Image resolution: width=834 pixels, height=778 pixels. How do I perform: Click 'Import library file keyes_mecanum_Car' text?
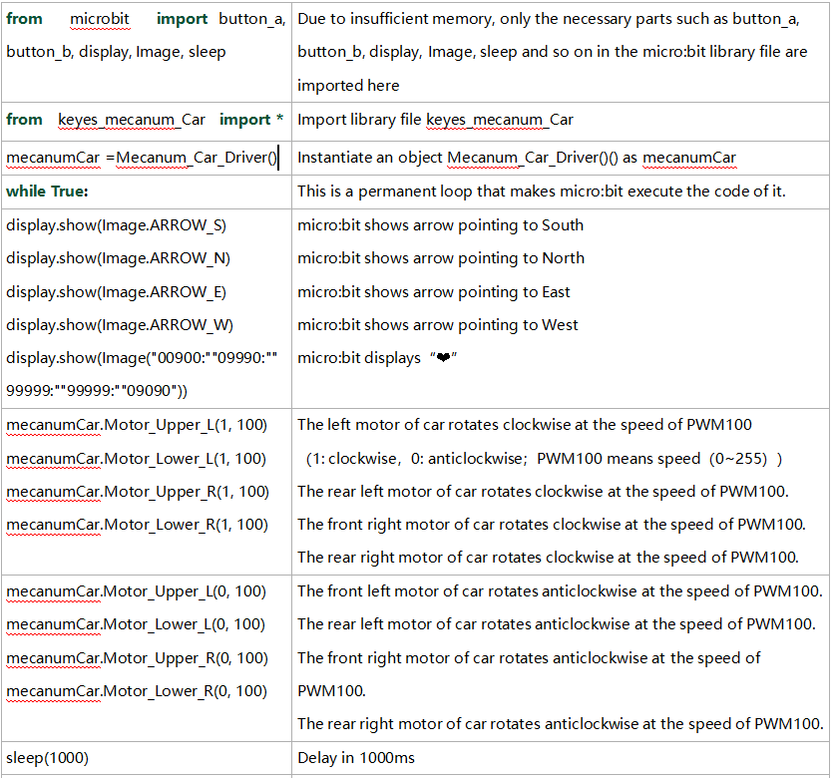[435, 120]
